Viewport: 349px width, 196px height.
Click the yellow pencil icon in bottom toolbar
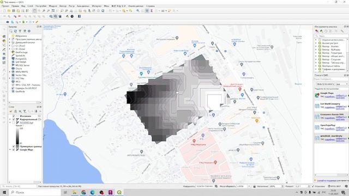(37, 22)
